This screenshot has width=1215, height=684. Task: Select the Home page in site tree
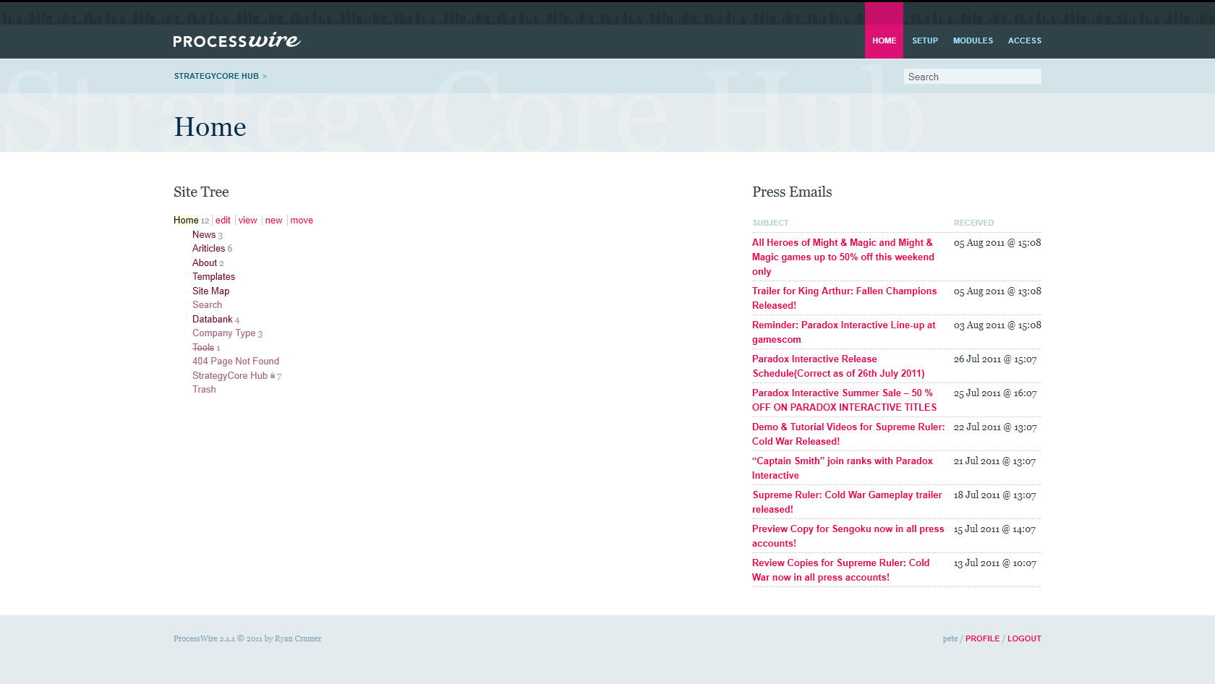186,221
